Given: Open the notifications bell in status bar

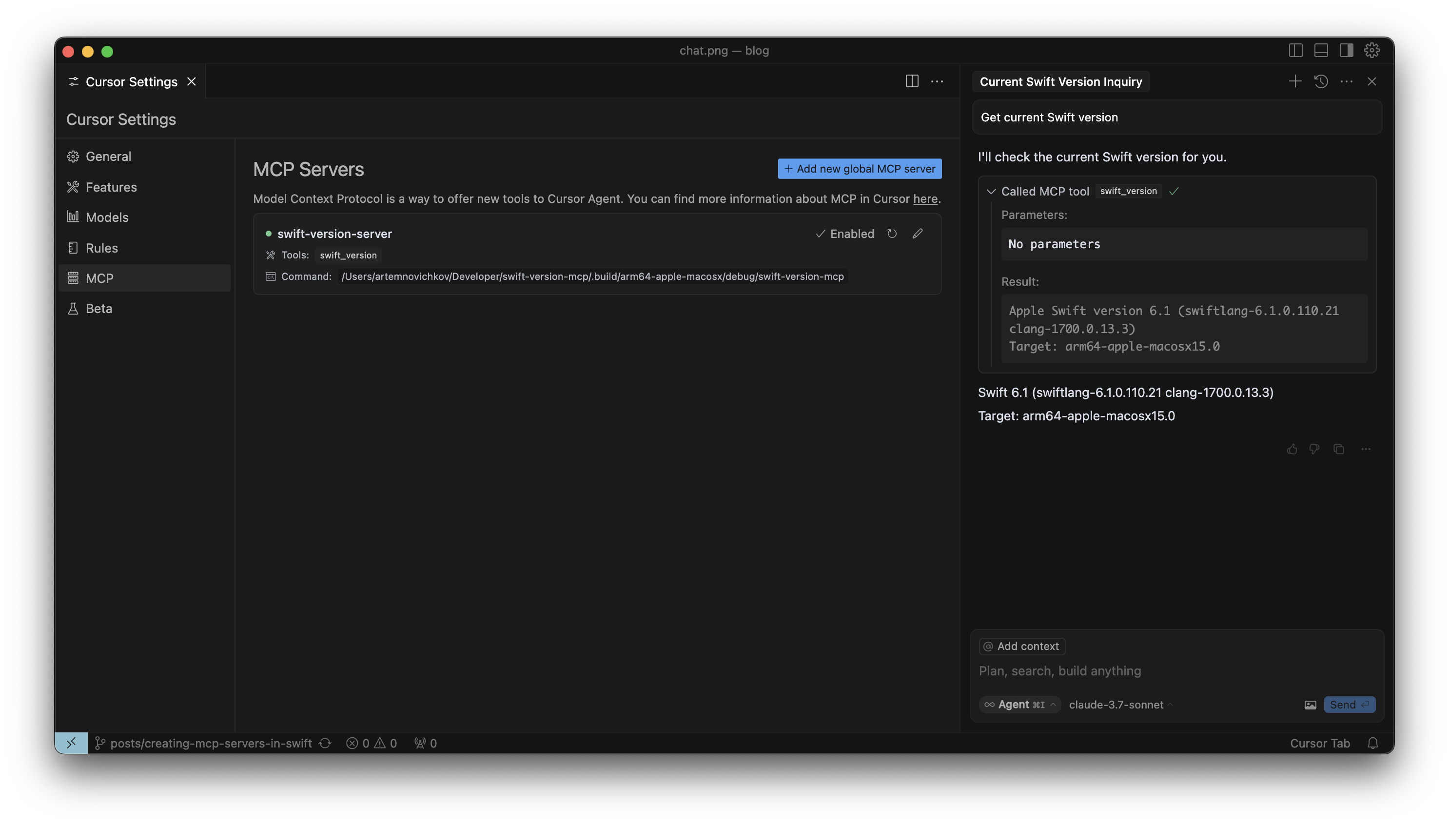Looking at the screenshot, I should pos(1372,743).
